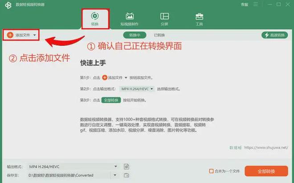Image resolution: width=294 pixels, height=183 pixels.
Task: Click the 快速上手 heading text
Action: (93, 63)
